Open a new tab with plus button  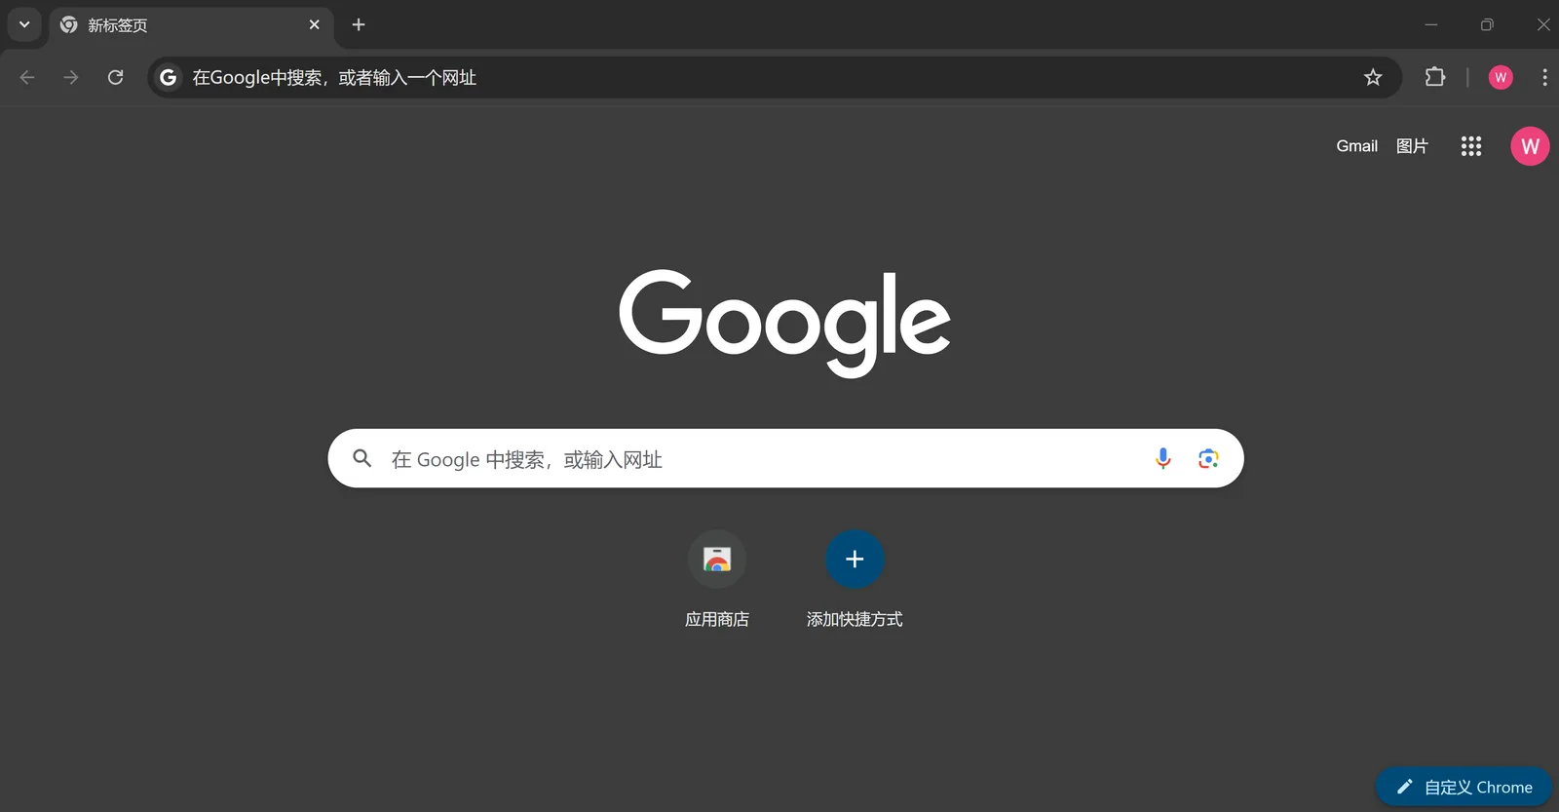pos(359,24)
